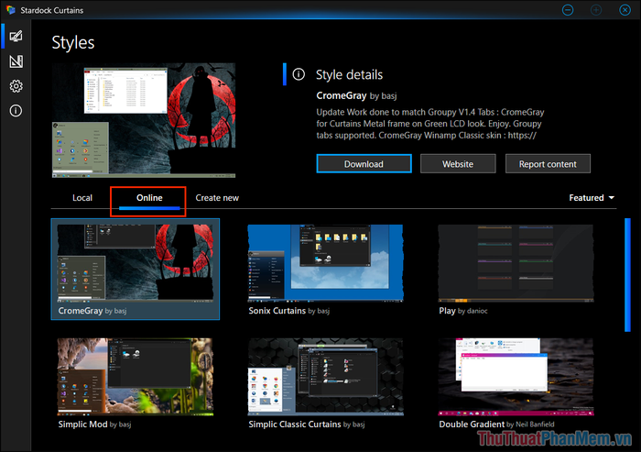Screen dimensions: 641x452
Task: Open the Create new tab
Action: pos(217,198)
